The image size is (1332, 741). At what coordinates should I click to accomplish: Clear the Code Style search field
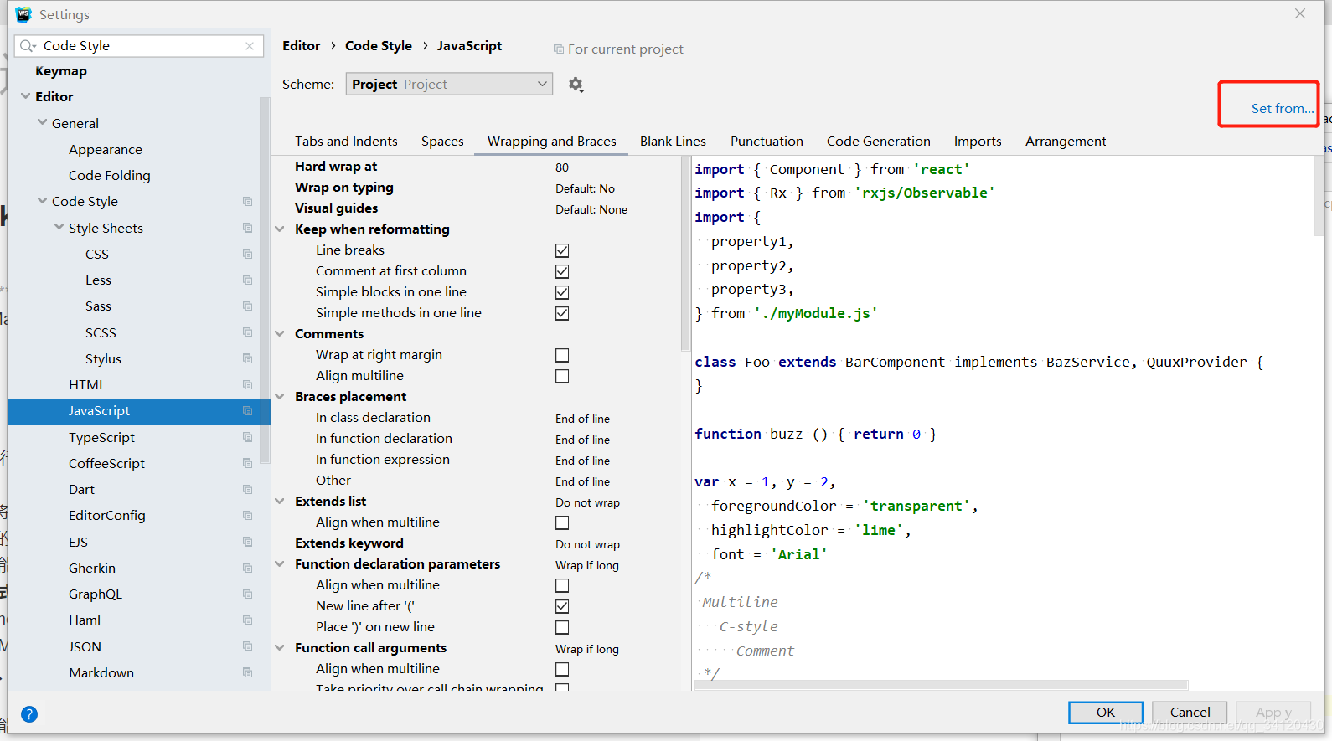point(250,46)
